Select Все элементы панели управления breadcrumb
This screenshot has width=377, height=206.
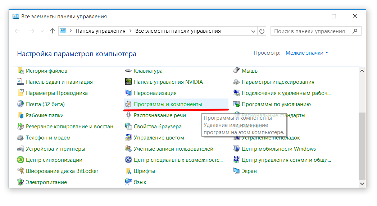tap(178, 31)
